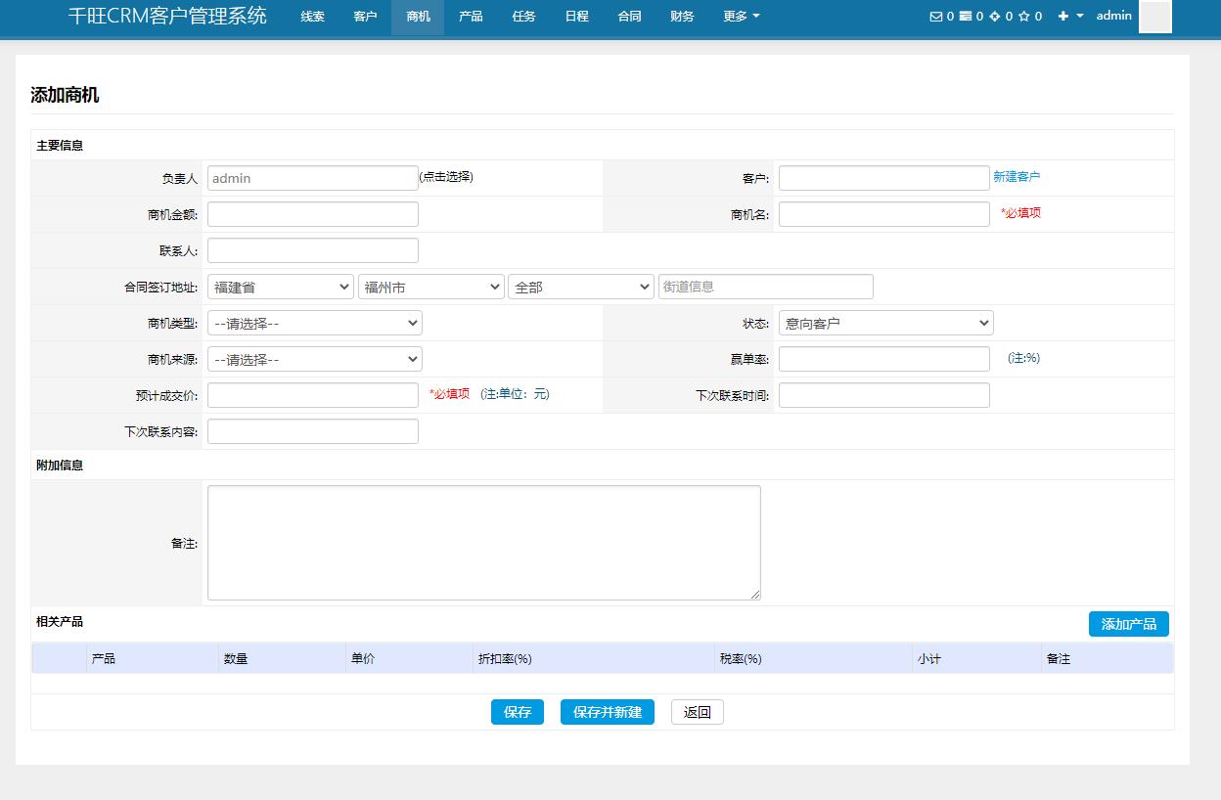Focus the 负责人 field showing admin
1221x800 pixels.
coord(313,178)
